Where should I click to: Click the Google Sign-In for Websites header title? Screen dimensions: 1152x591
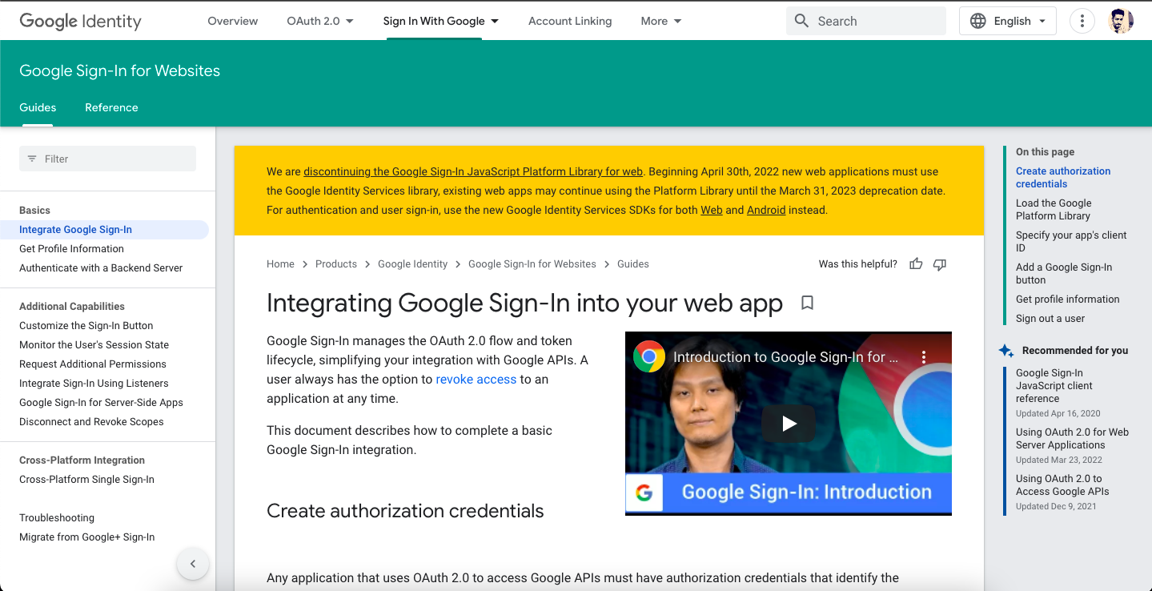point(119,70)
